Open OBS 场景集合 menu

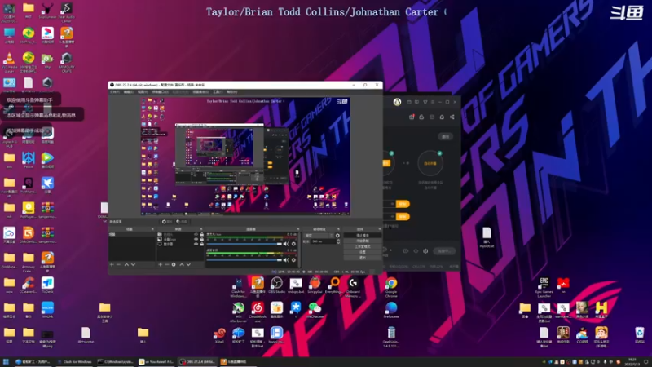pyautogui.click(x=200, y=92)
